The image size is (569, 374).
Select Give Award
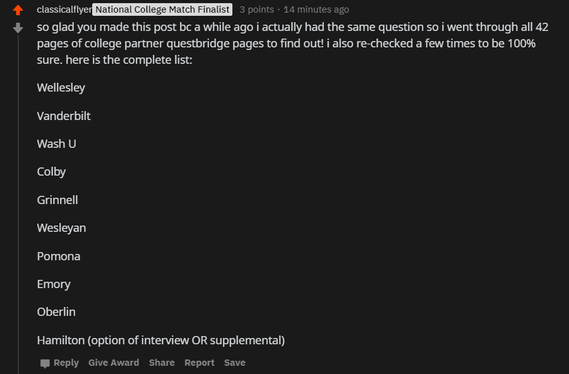coord(114,362)
